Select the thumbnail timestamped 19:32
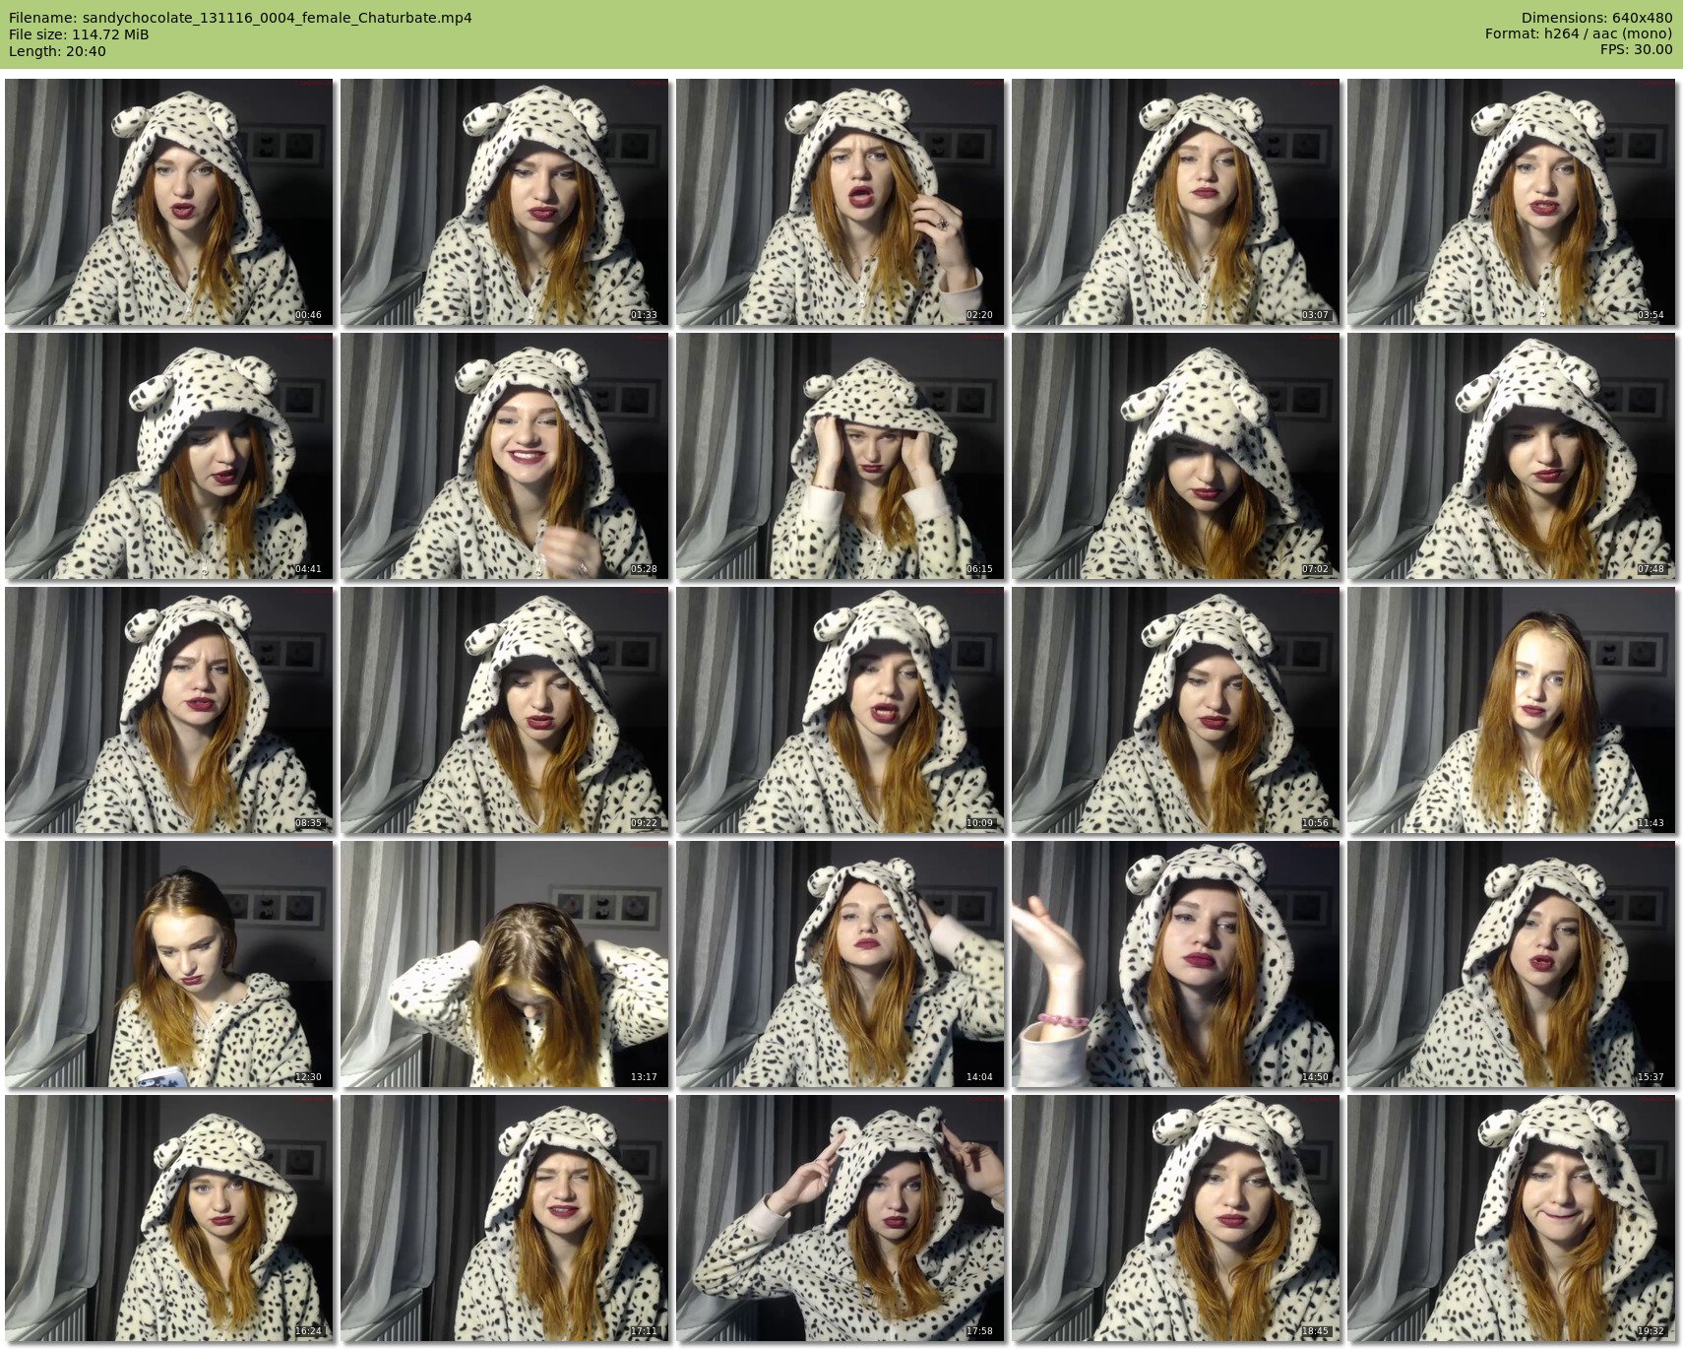 (x=1512, y=1218)
